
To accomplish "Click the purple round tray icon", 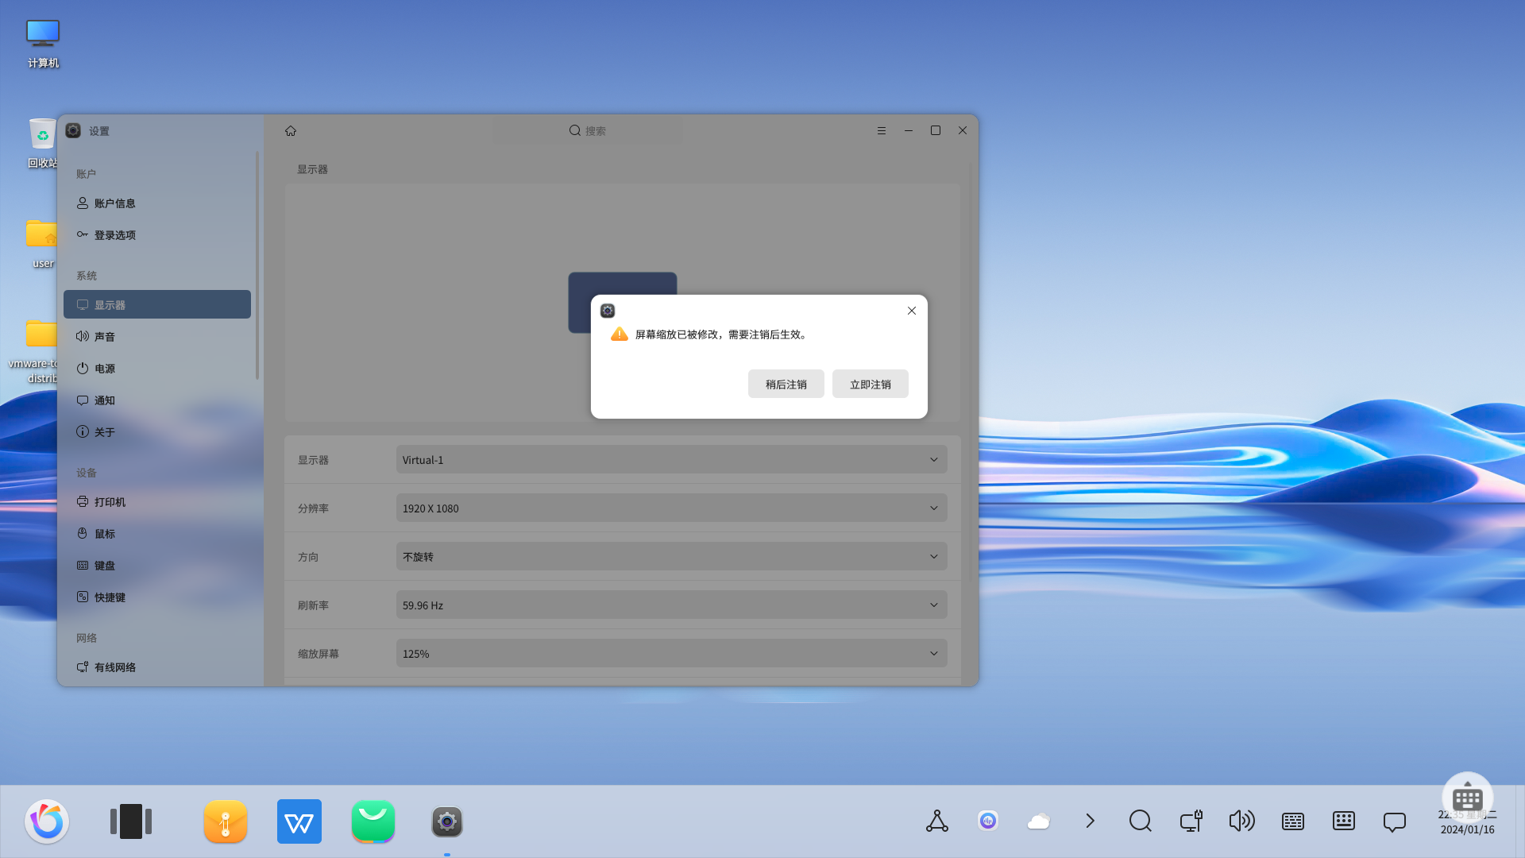I will 988,821.
